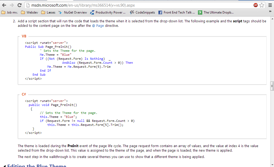
Task: Click the C# "this.Theme = "Blue";" line
Action: (x=58, y=117)
